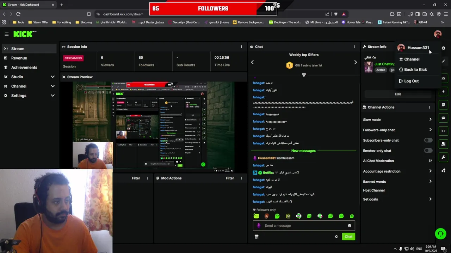
Task: Click the chat bubble icon in right toolbar
Action: coord(444,118)
